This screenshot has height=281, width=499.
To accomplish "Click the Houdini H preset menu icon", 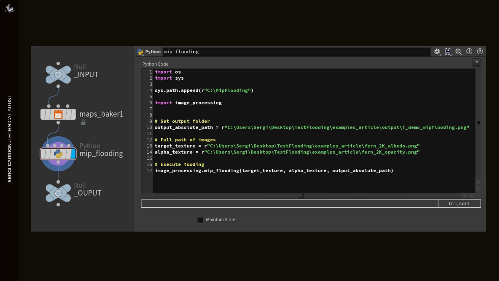I will [x=448, y=52].
